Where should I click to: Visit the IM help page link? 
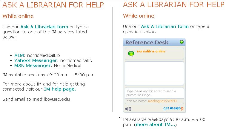tap(60, 89)
